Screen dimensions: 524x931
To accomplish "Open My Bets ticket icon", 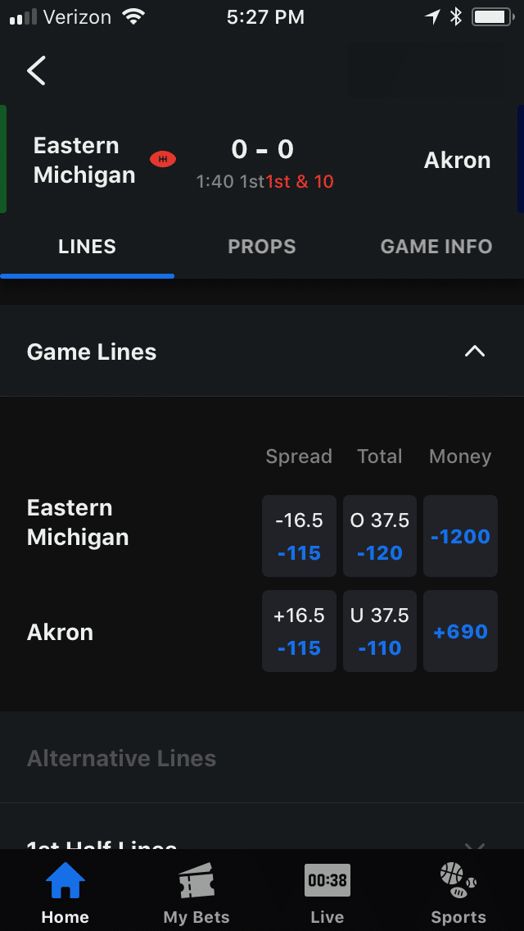I will 196,880.
